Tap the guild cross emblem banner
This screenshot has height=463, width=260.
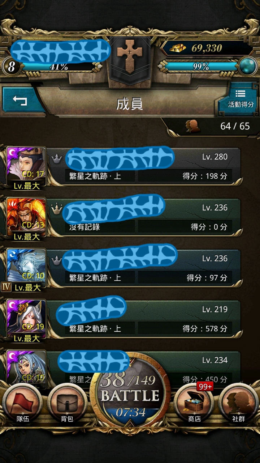tap(130, 59)
